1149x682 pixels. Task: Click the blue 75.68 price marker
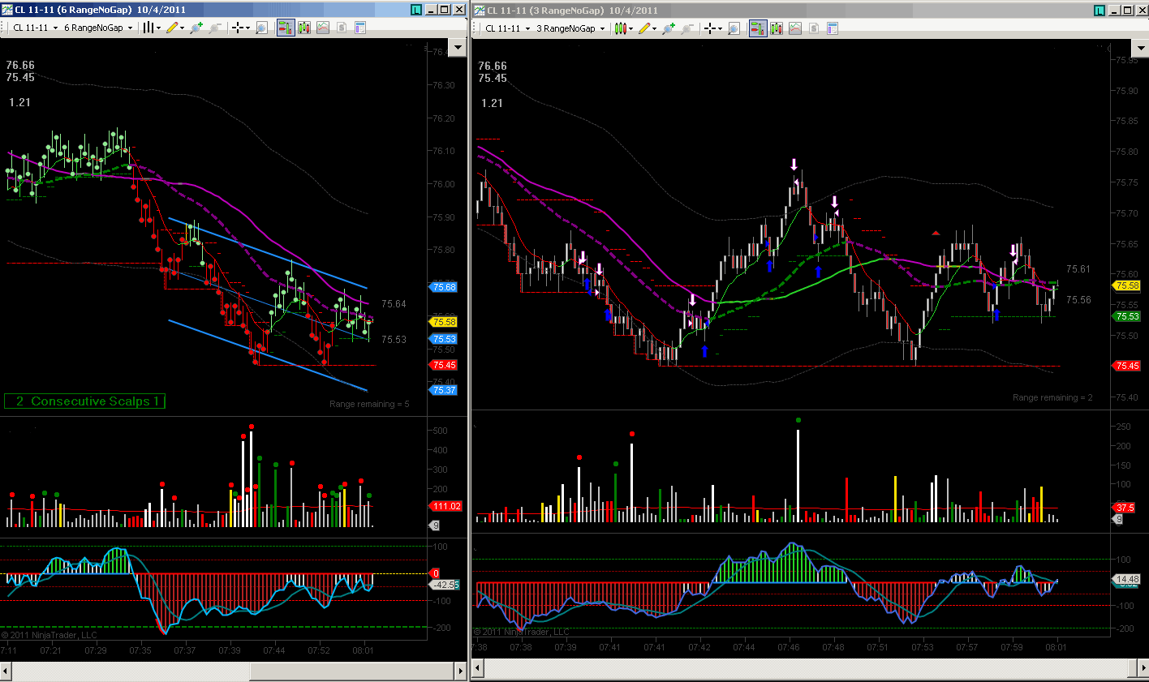(x=444, y=287)
